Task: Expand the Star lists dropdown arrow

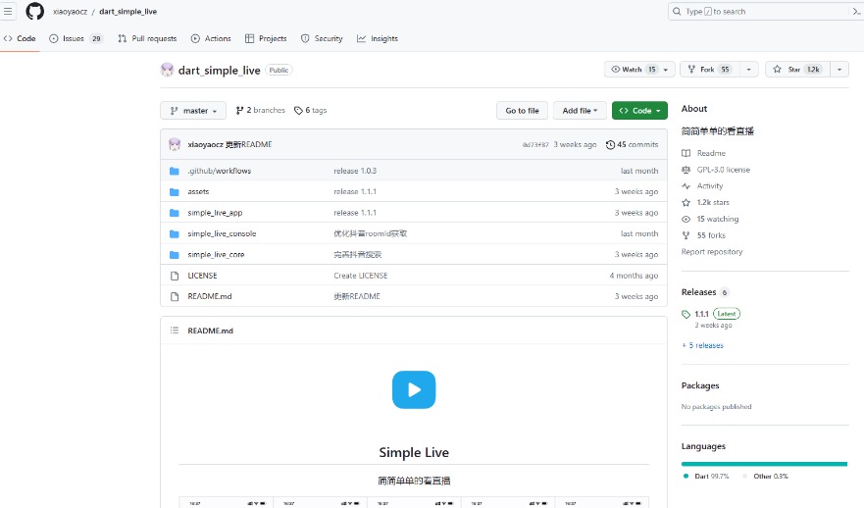Action: point(839,70)
